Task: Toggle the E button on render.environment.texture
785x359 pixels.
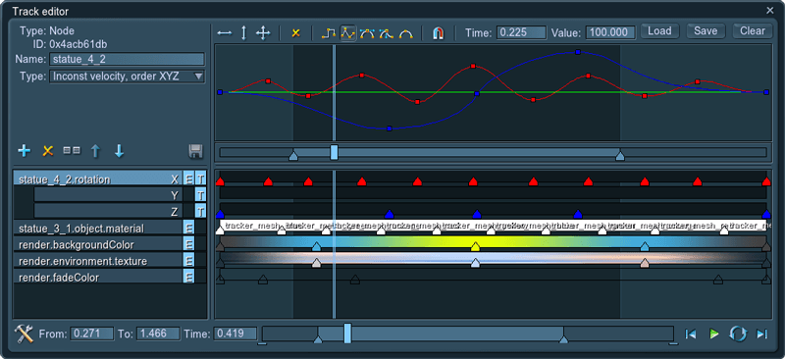Action: point(188,261)
